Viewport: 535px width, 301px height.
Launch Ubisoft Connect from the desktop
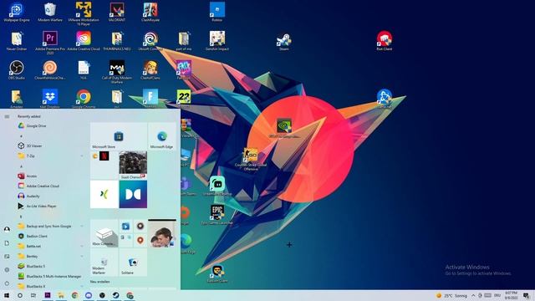point(150,41)
